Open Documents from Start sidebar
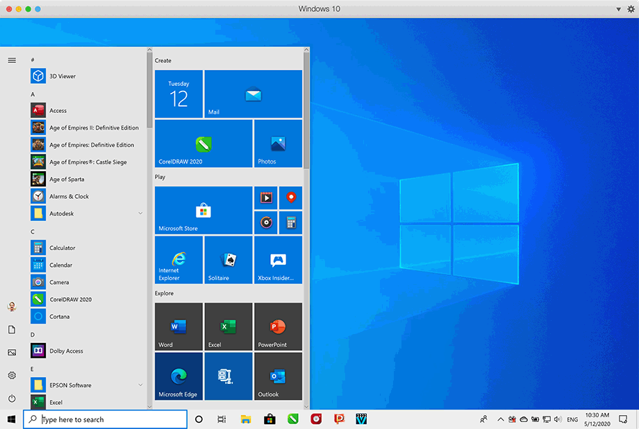The width and height of the screenshot is (639, 429). pos(12,329)
